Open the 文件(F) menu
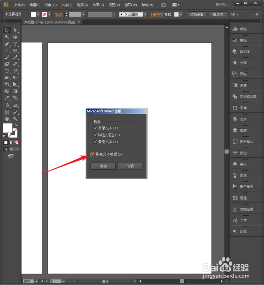 pos(19,5)
